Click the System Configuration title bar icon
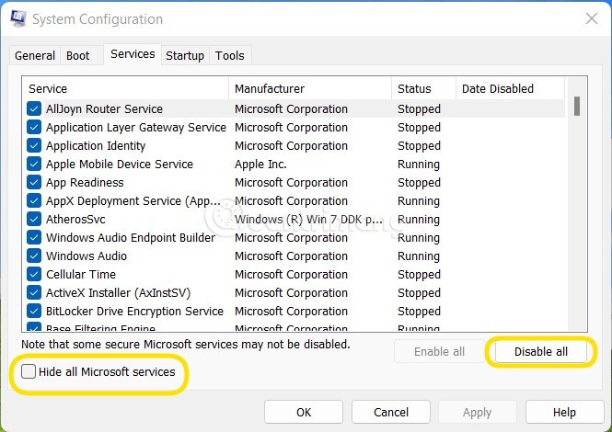Image resolution: width=612 pixels, height=432 pixels. tap(17, 18)
